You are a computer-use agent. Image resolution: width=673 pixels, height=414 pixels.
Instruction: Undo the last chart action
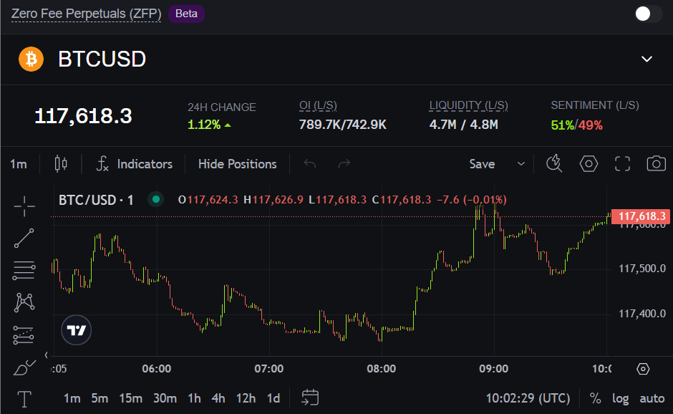(x=310, y=164)
